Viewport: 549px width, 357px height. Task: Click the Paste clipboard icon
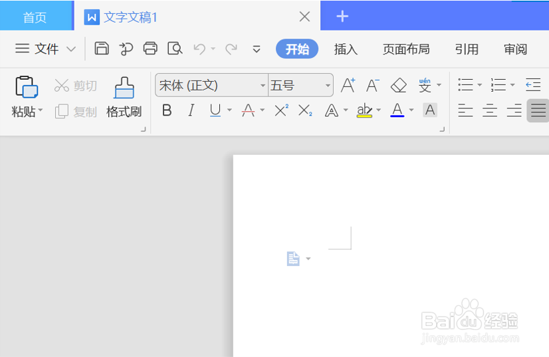[x=27, y=87]
